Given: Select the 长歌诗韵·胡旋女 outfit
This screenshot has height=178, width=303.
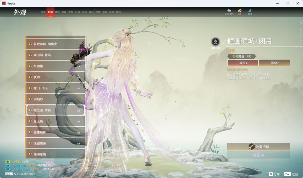Looking at the screenshot, I should (55, 44).
